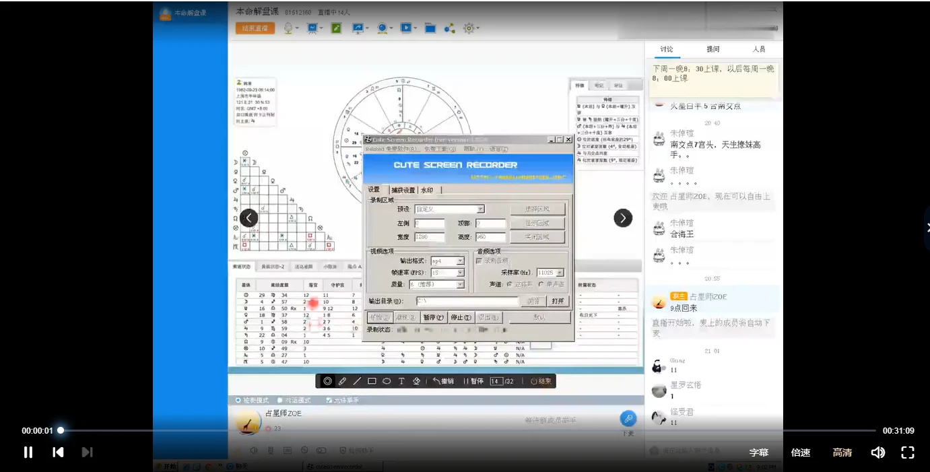
Task: Seek on the video progress bar
Action: 468,430
